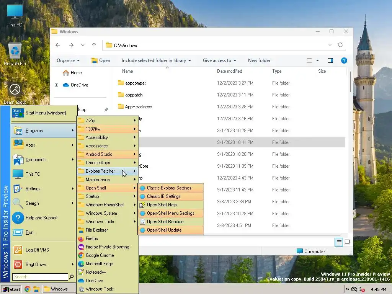The height and width of the screenshot is (294, 392).
Task: Create a New folder
Action: (x=259, y=60)
